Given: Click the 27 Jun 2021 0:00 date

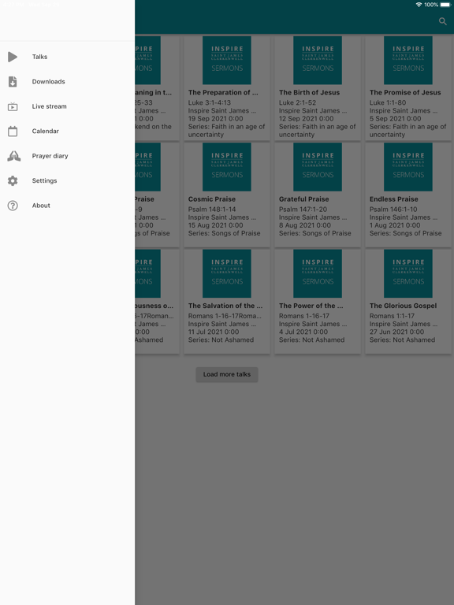Looking at the screenshot, I should [x=396, y=332].
